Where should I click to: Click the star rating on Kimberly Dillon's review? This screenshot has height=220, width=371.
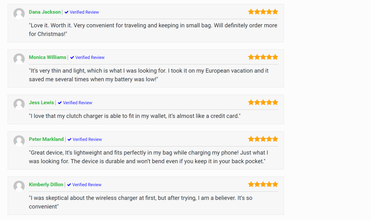263,185
